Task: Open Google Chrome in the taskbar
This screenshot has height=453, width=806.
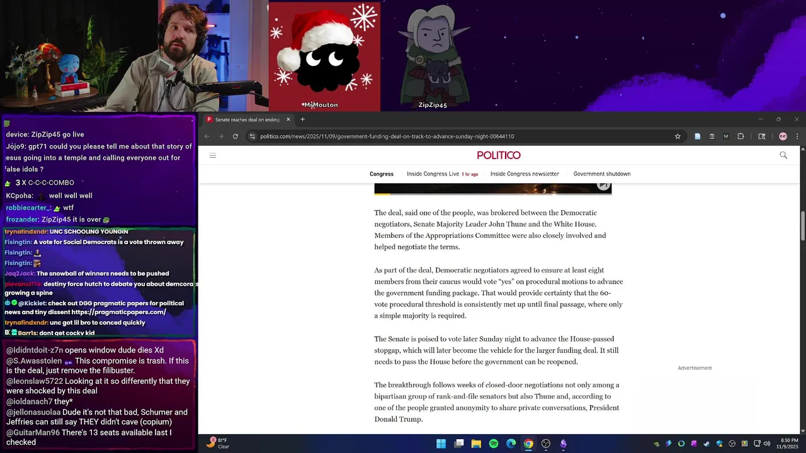Action: (528, 444)
